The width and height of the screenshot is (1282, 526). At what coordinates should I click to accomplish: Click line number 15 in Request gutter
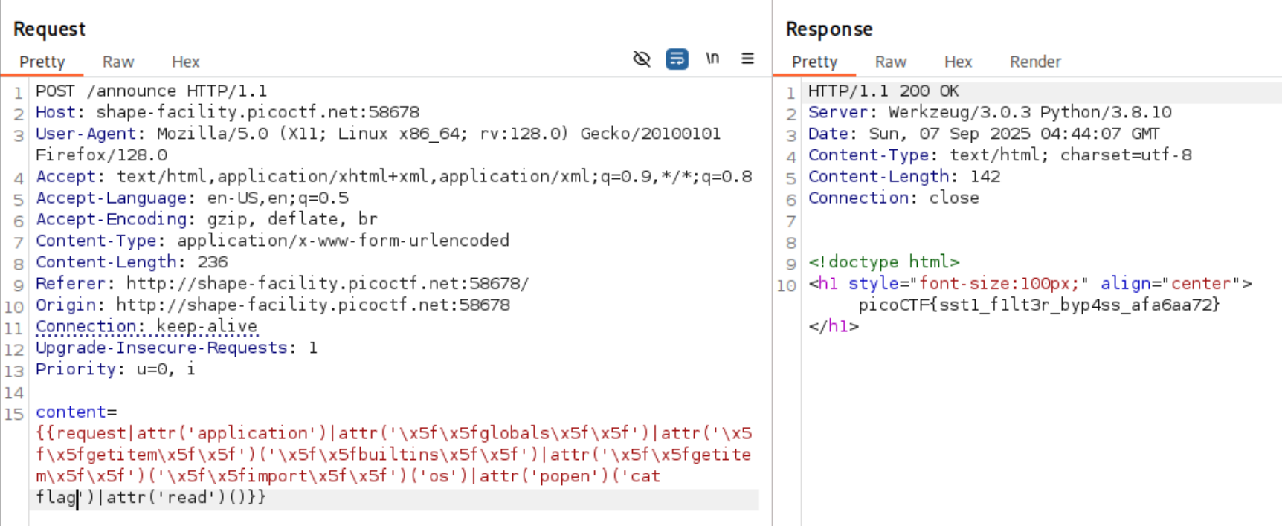(14, 414)
